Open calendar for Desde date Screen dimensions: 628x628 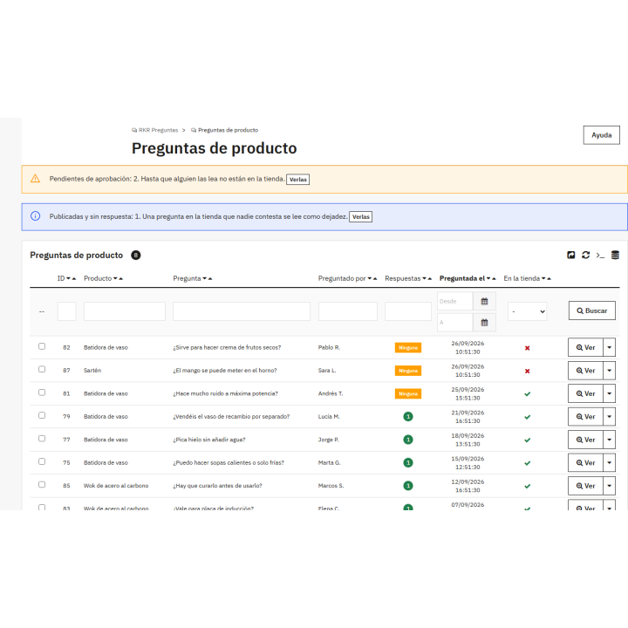tap(484, 301)
